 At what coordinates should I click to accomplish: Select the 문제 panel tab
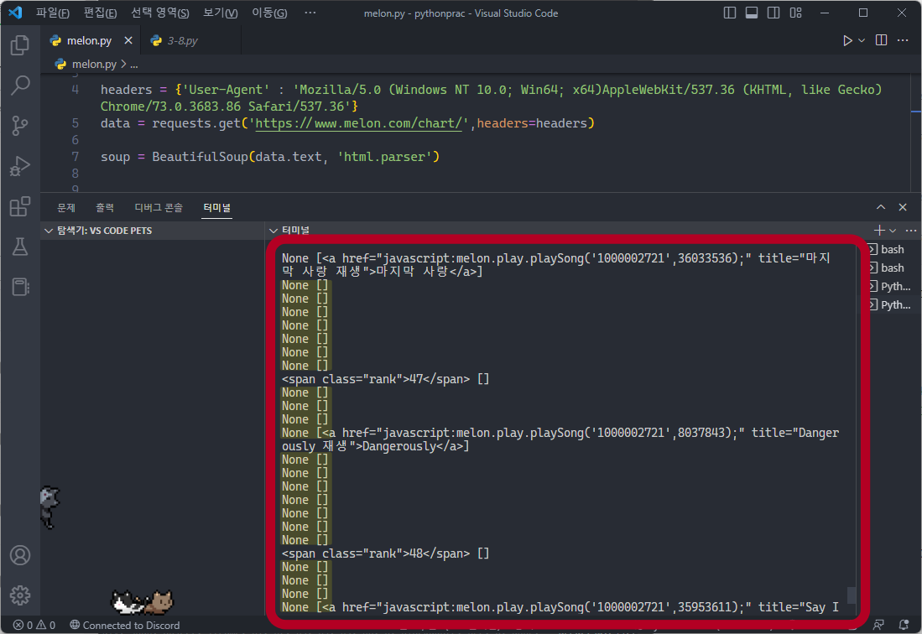65,207
